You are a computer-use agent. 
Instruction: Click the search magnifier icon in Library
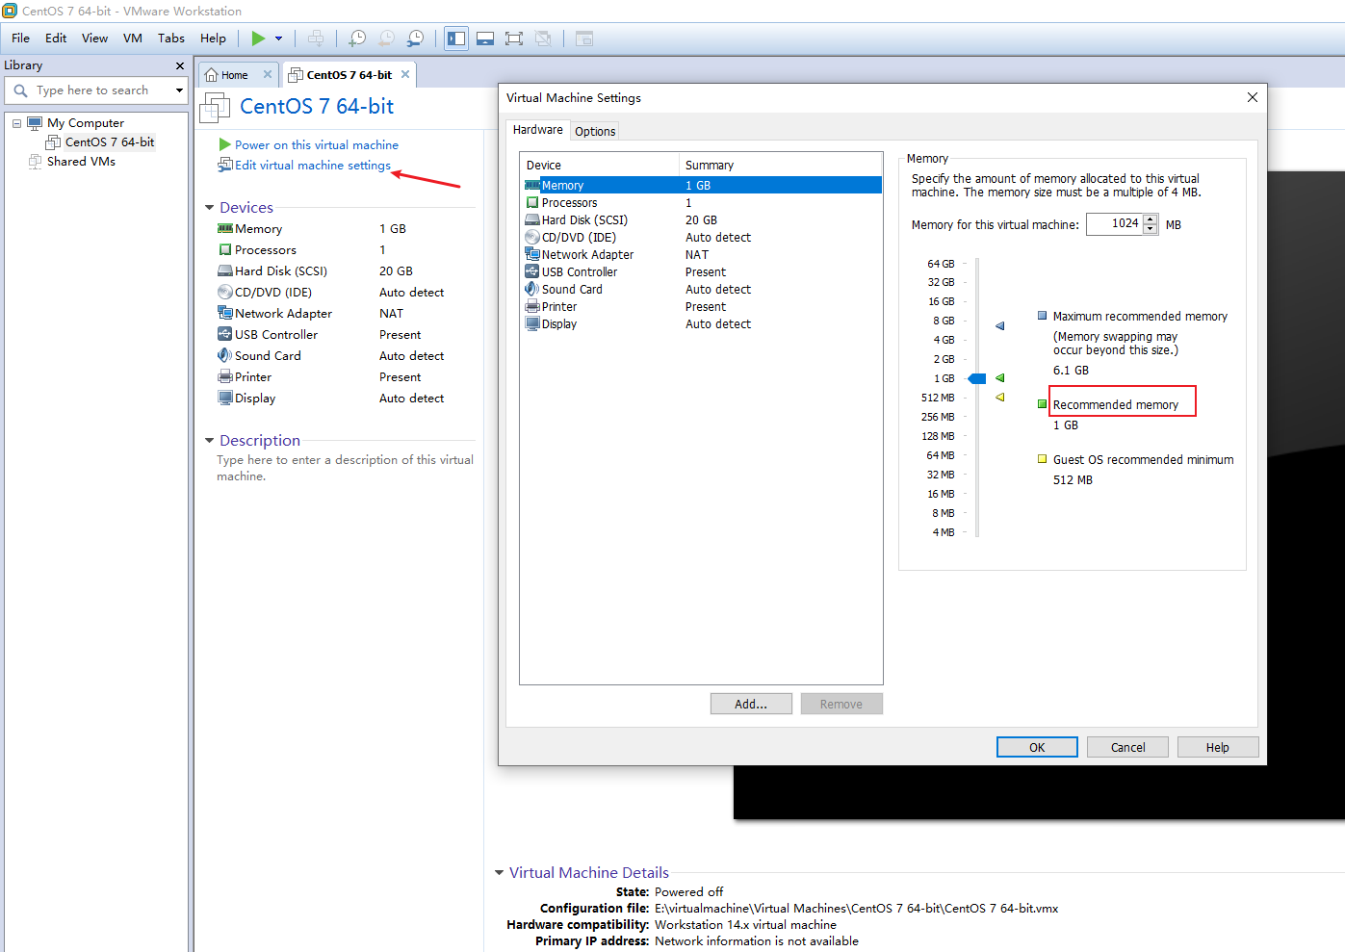20,90
